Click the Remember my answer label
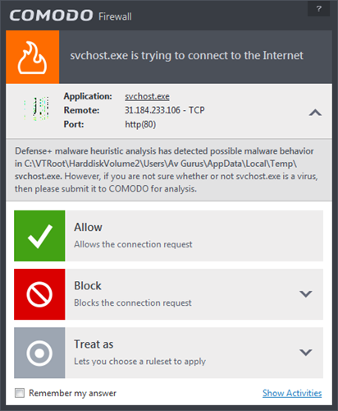Image resolution: width=338 pixels, height=411 pixels. (73, 393)
